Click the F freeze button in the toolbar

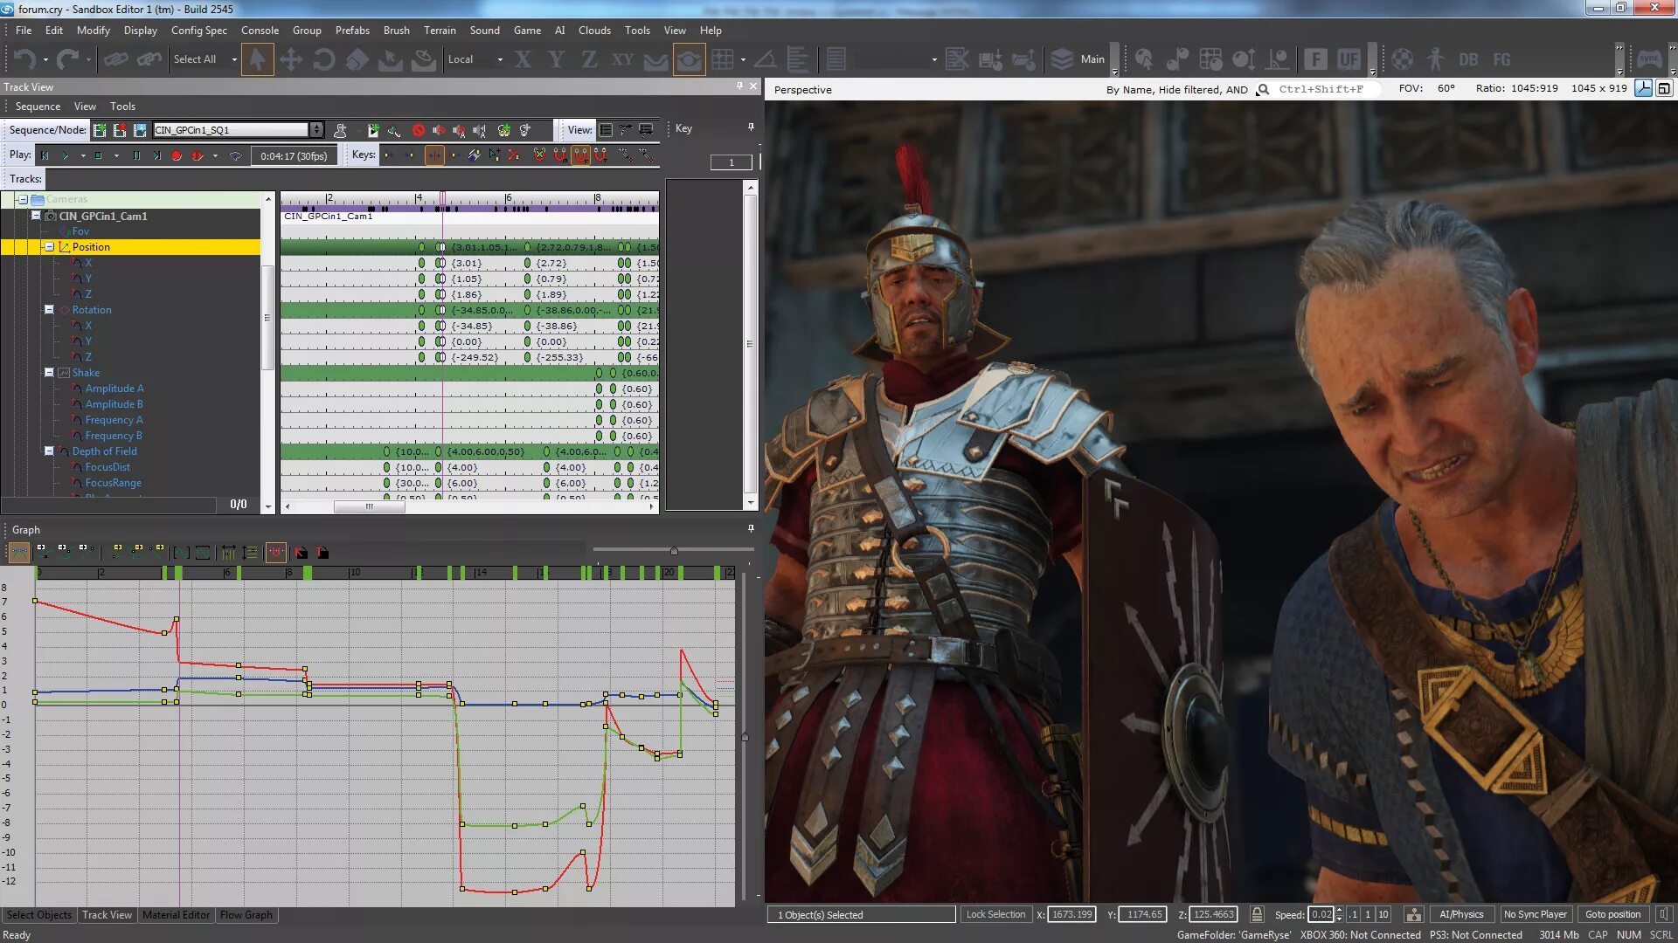pos(1315,59)
